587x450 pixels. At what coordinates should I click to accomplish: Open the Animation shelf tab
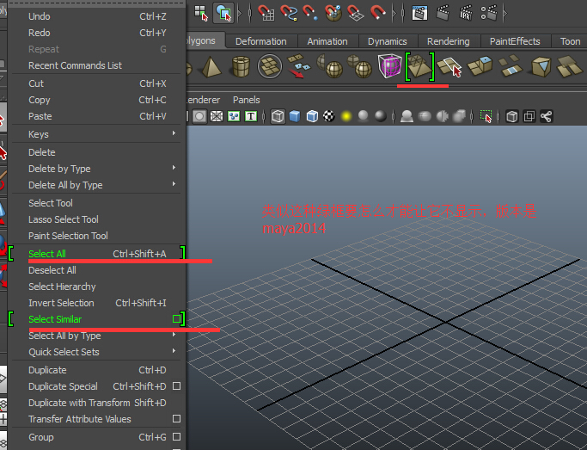(327, 41)
